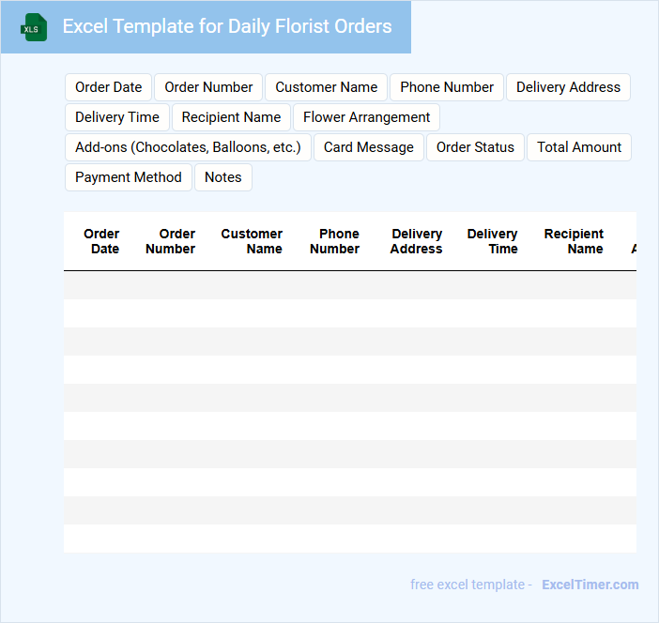Click the Order Number column header
This screenshot has height=623, width=659.
pyautogui.click(x=170, y=241)
